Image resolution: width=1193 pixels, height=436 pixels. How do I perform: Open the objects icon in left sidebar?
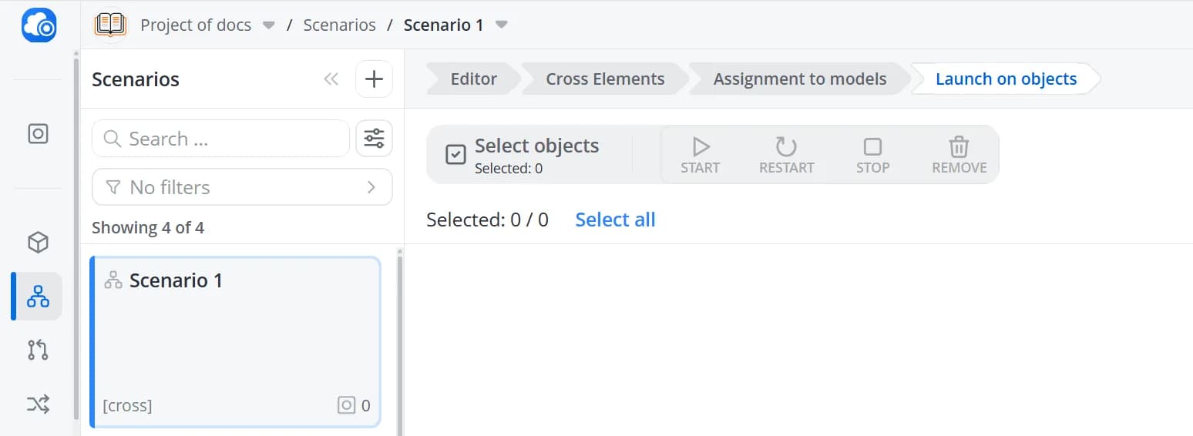(x=38, y=133)
